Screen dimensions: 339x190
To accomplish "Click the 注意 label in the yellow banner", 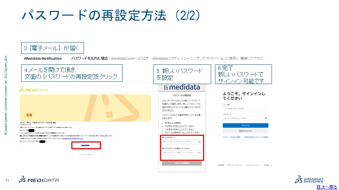I will coord(29,115).
